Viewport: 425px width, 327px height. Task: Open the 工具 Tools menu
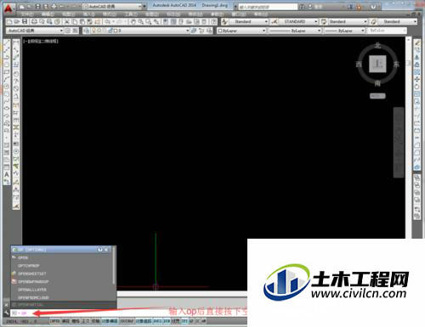click(x=131, y=14)
